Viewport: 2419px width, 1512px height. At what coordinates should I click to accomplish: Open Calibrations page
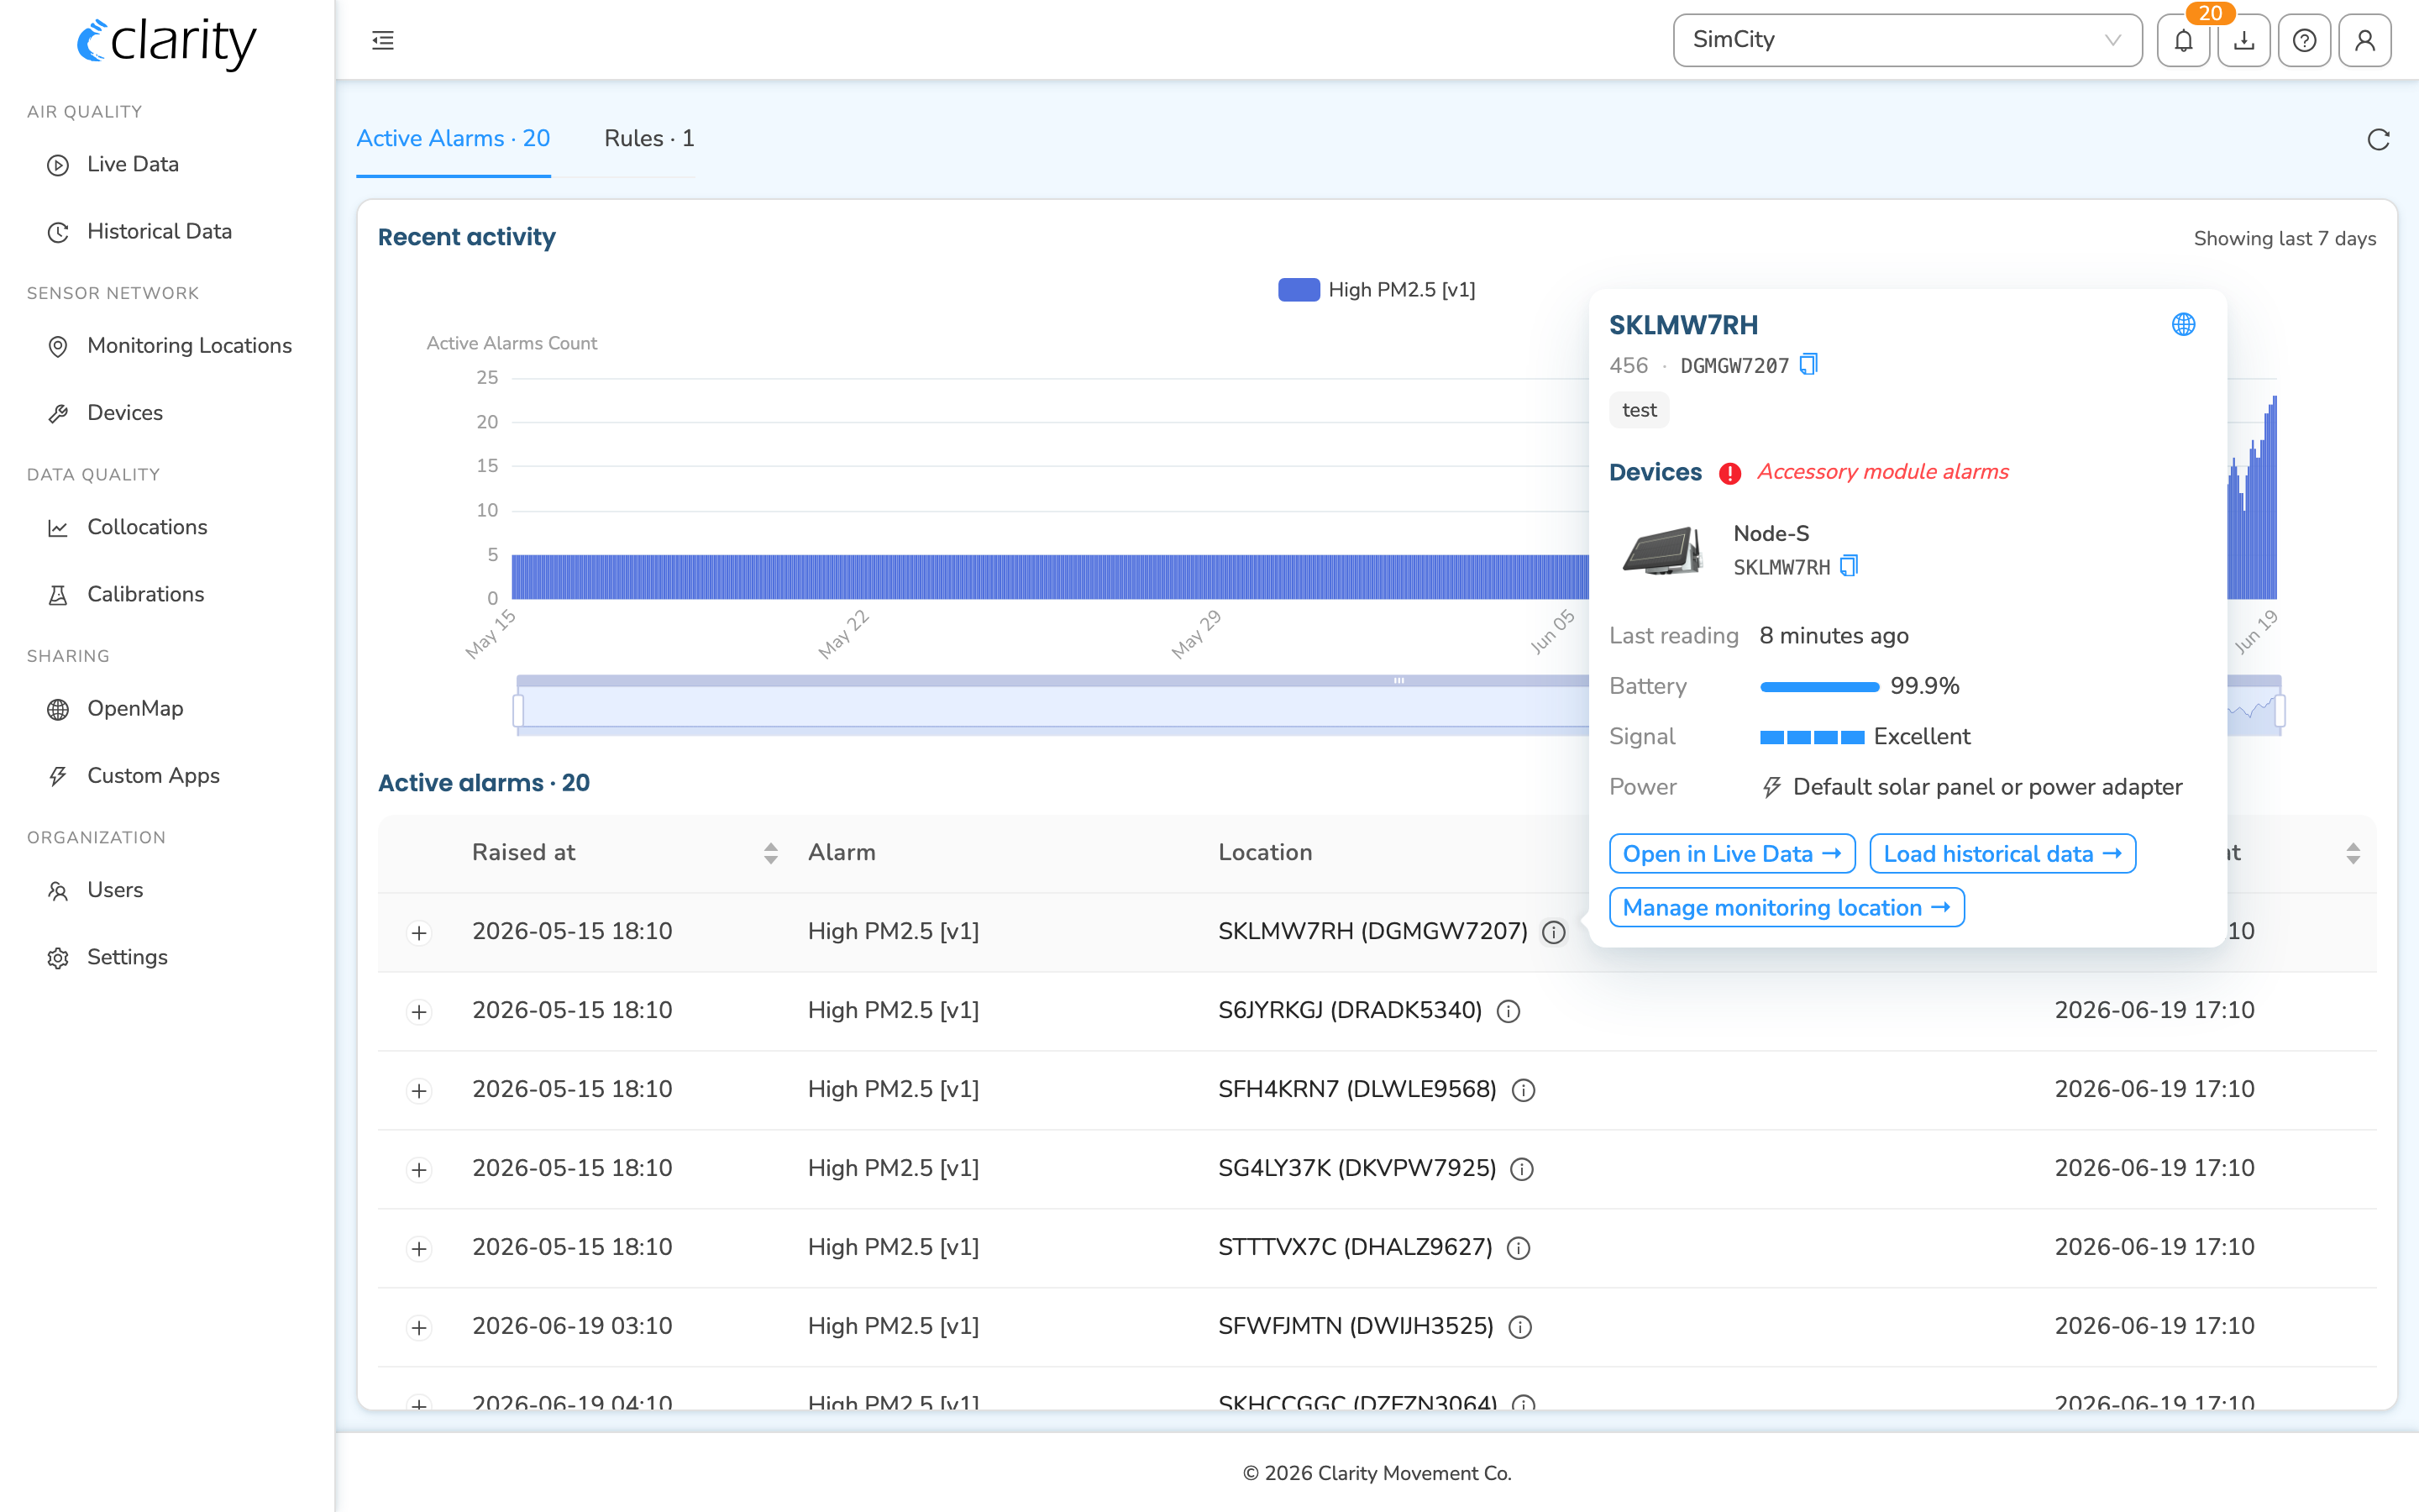(145, 594)
